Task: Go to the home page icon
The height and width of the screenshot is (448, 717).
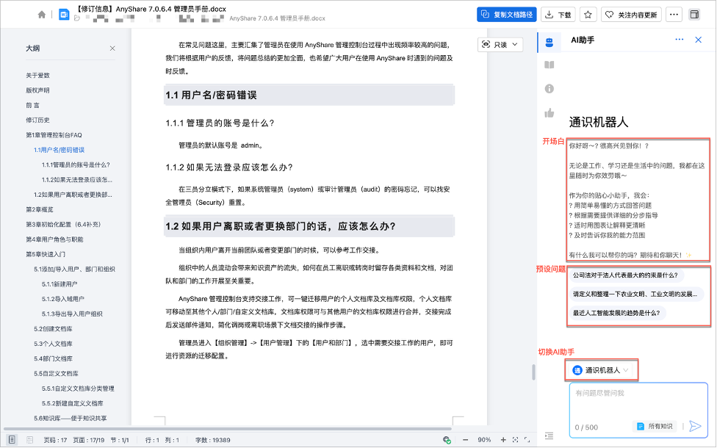Action: coord(42,15)
